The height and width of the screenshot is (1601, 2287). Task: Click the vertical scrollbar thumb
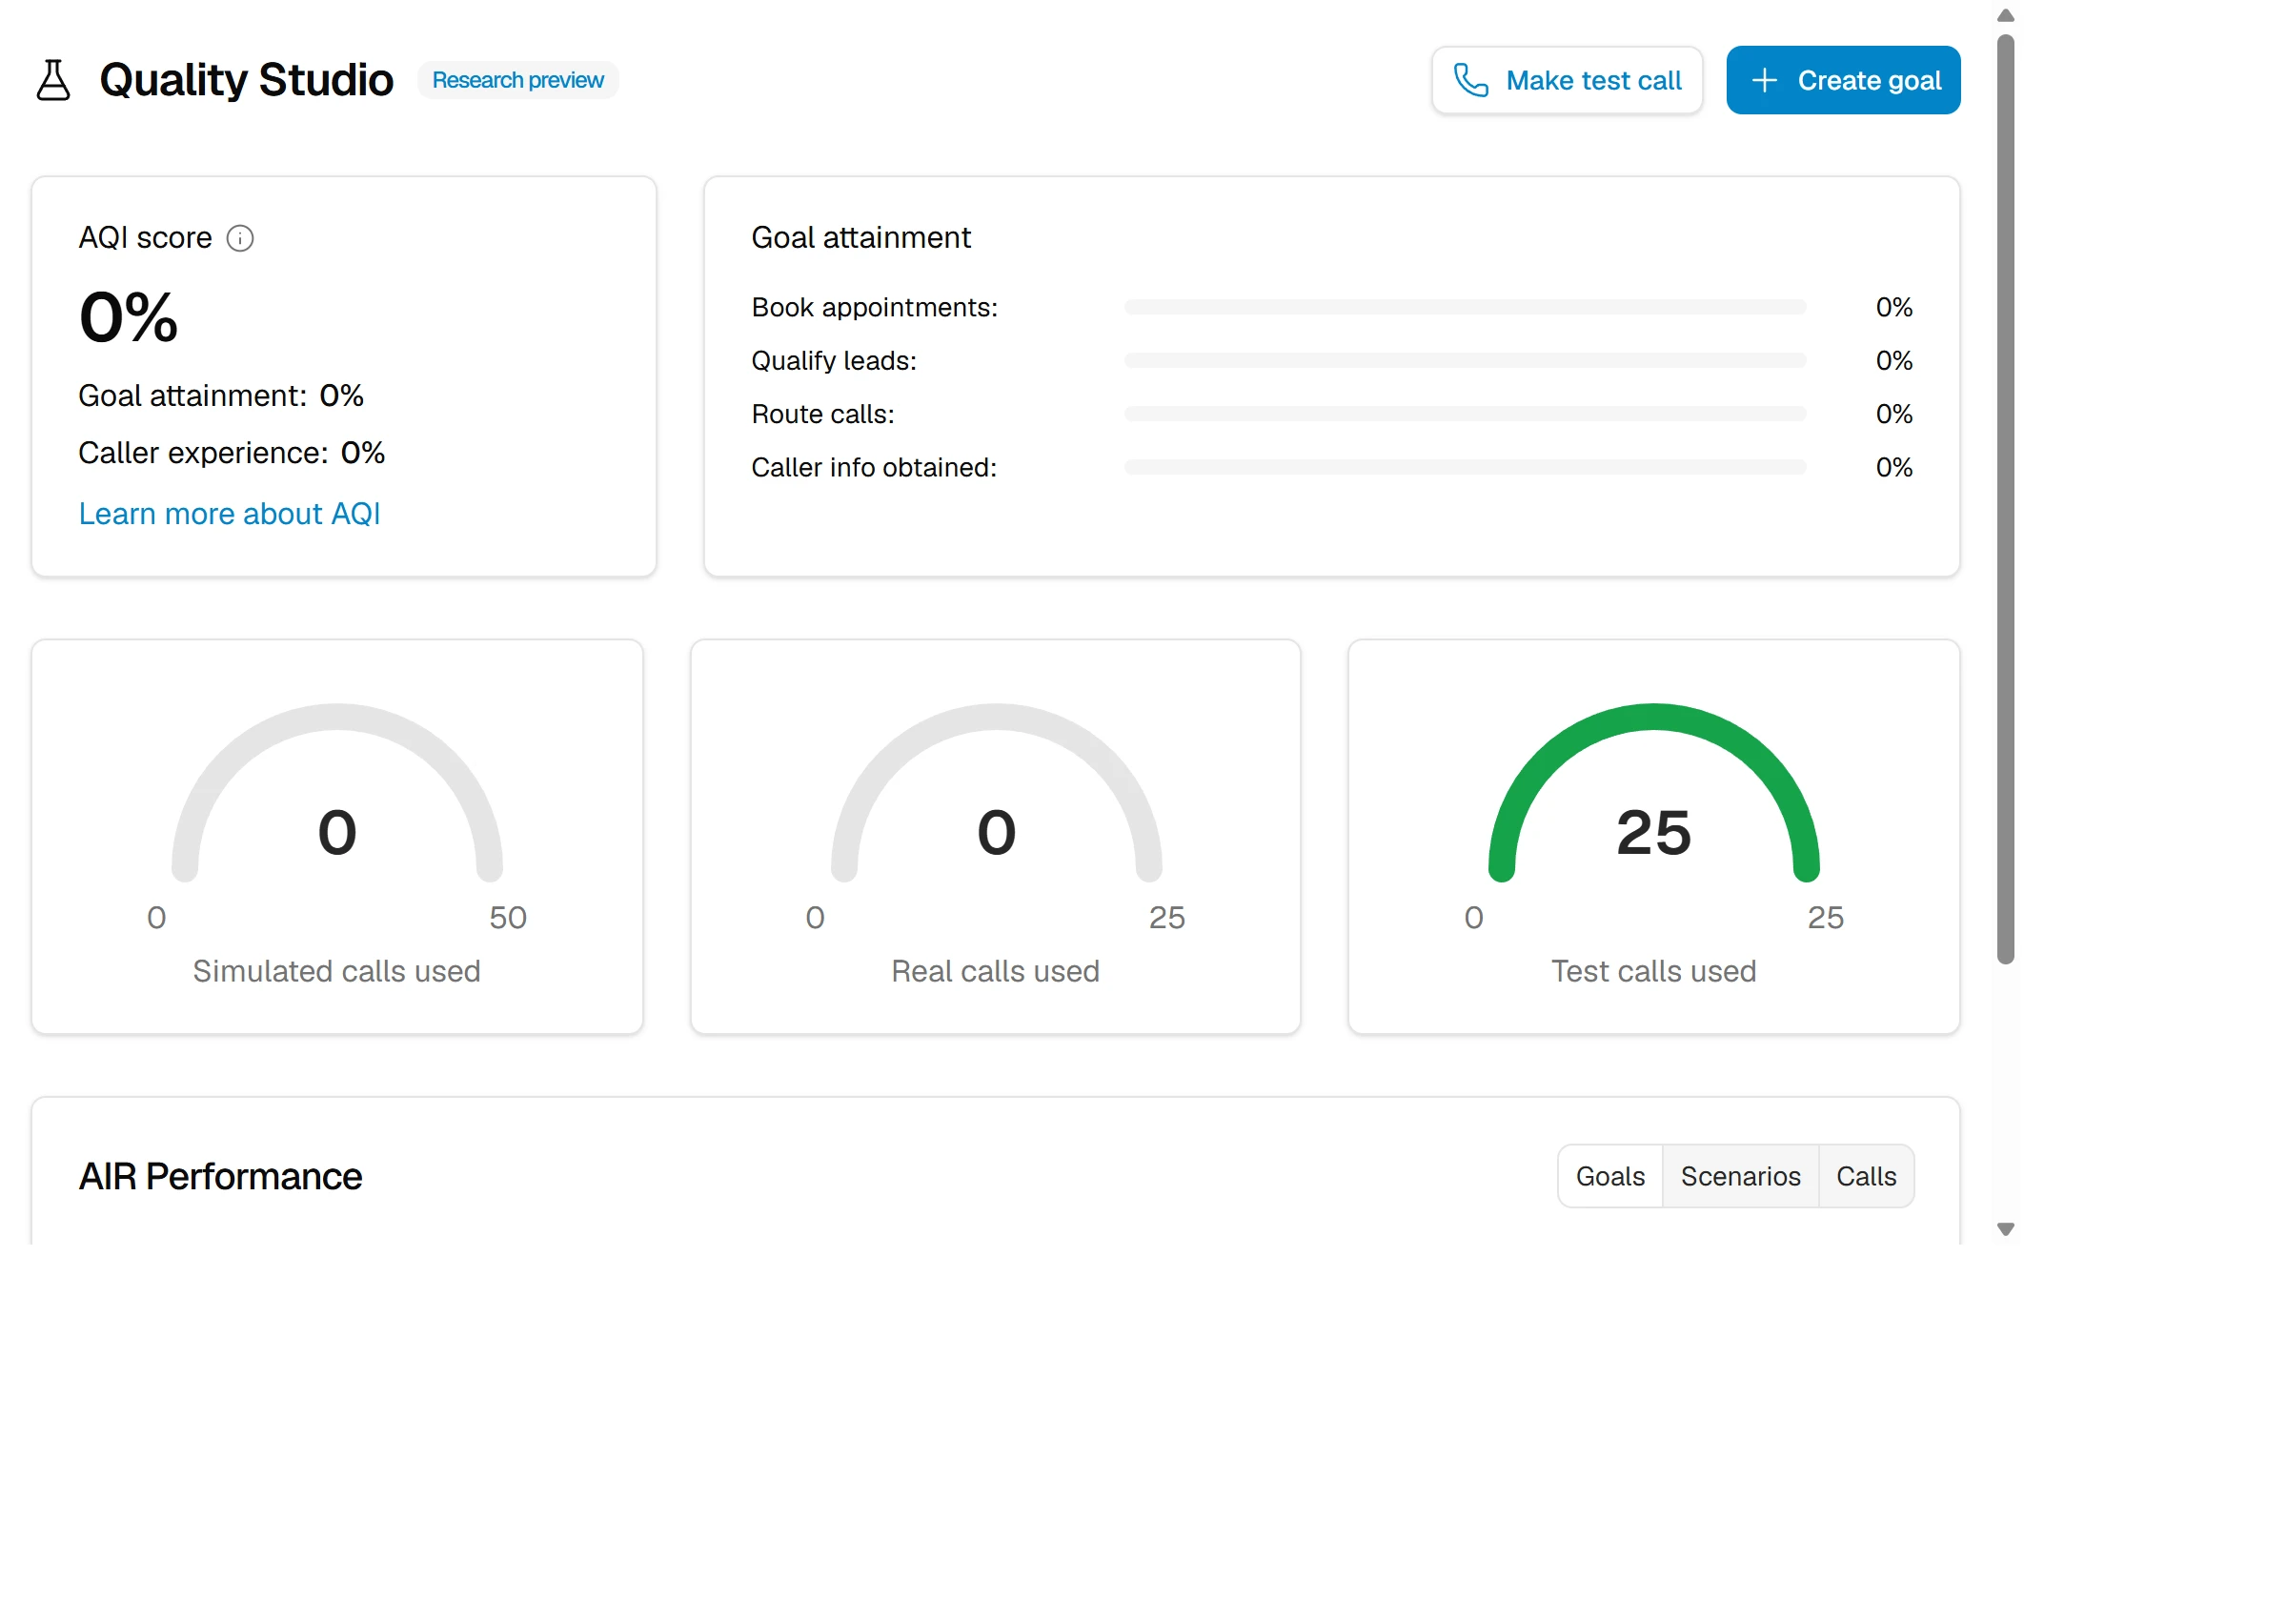coord(2005,498)
